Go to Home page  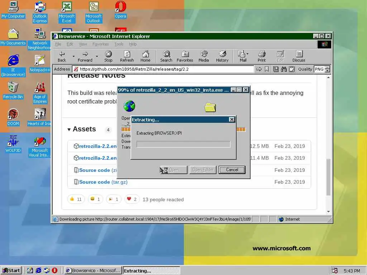(146, 57)
